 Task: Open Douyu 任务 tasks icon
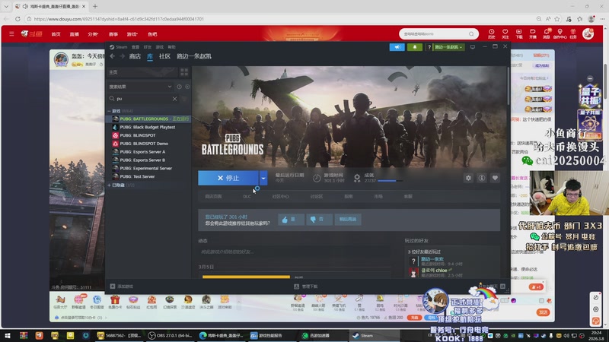tap(573, 33)
